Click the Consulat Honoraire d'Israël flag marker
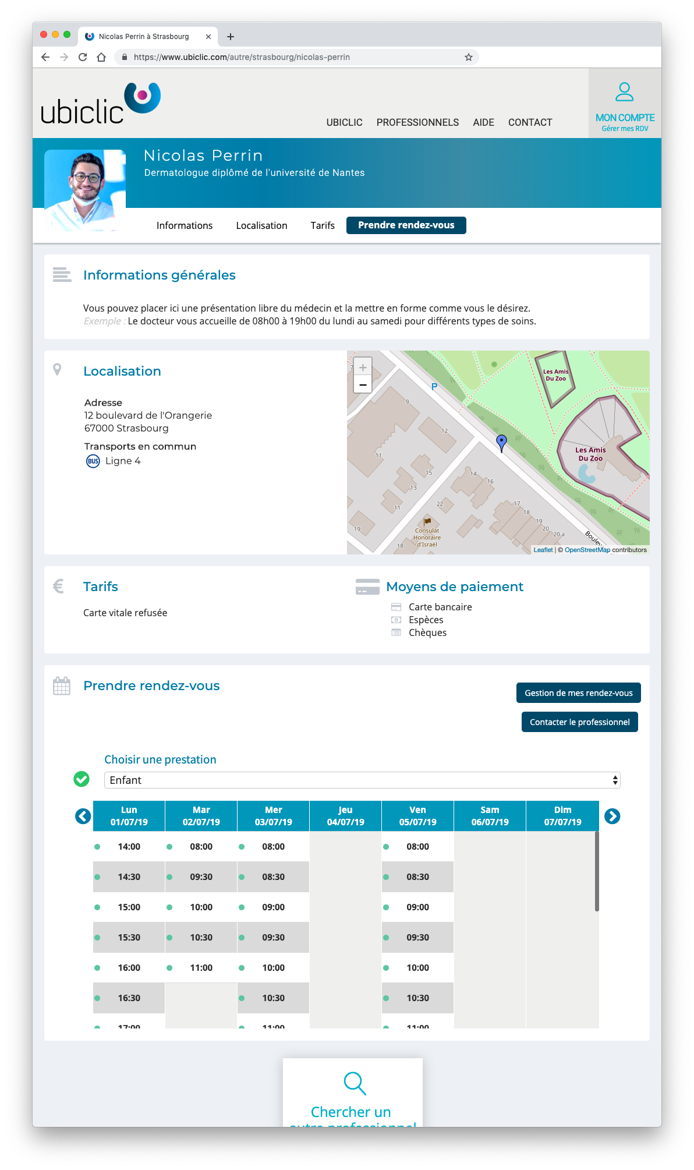This screenshot has width=694, height=1170. 427,522
